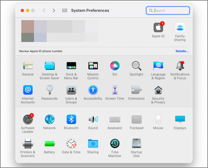
Task: Open the Apple ID pane
Action: [x=158, y=28]
